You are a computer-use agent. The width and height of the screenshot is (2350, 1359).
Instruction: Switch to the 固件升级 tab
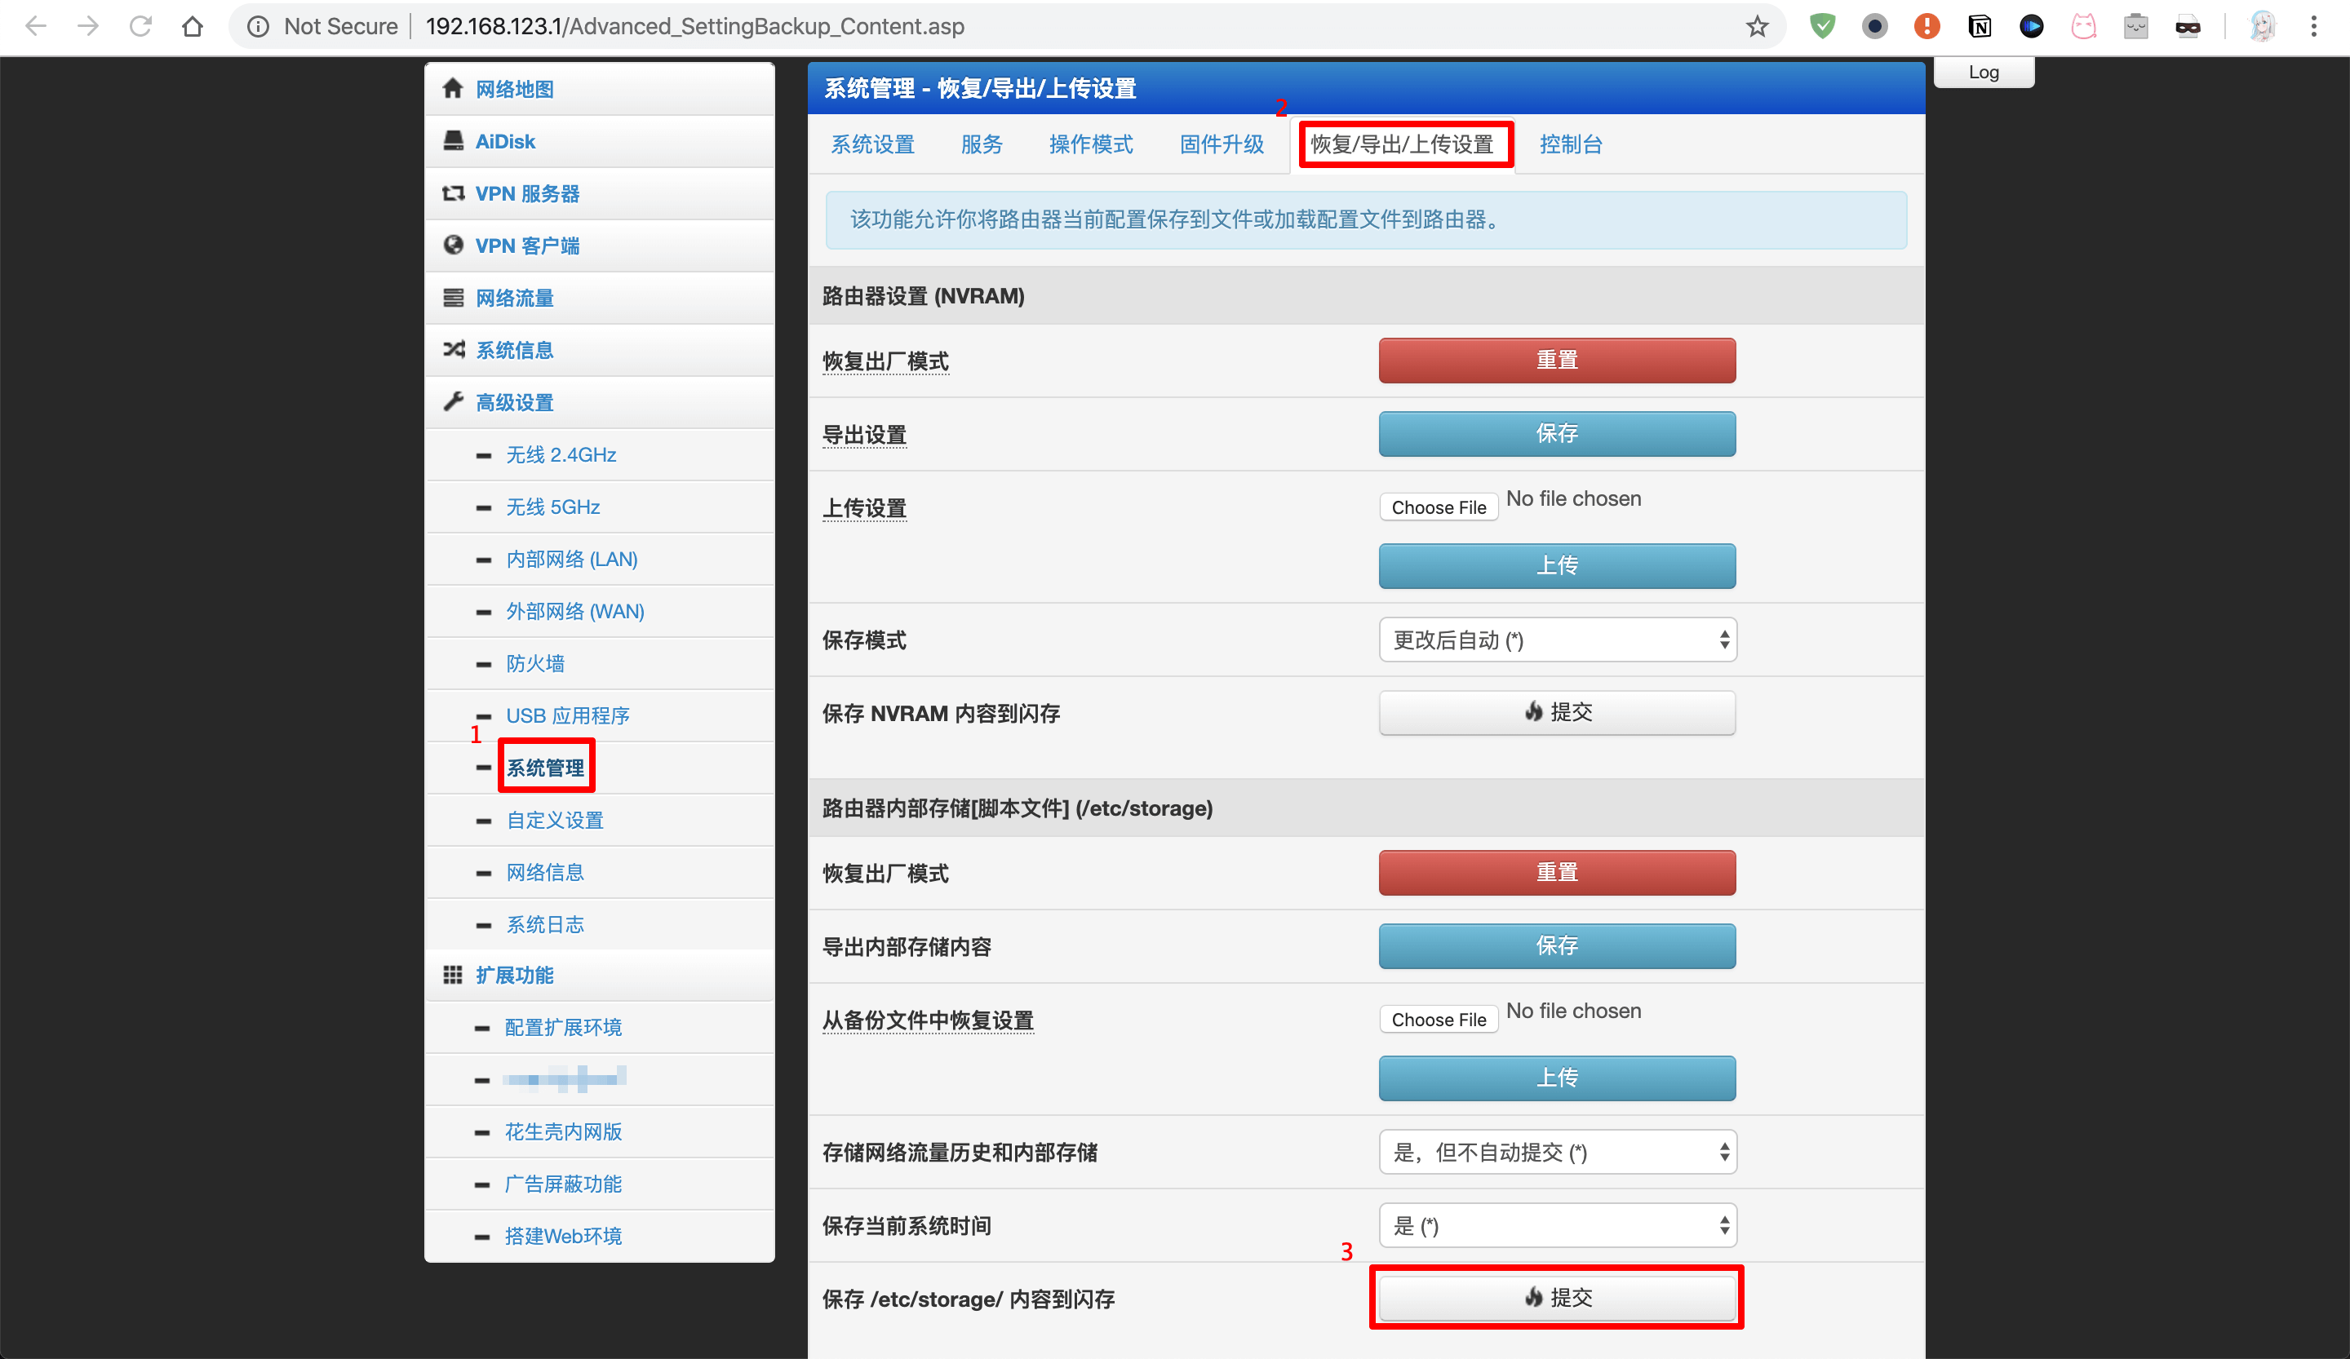1221,144
